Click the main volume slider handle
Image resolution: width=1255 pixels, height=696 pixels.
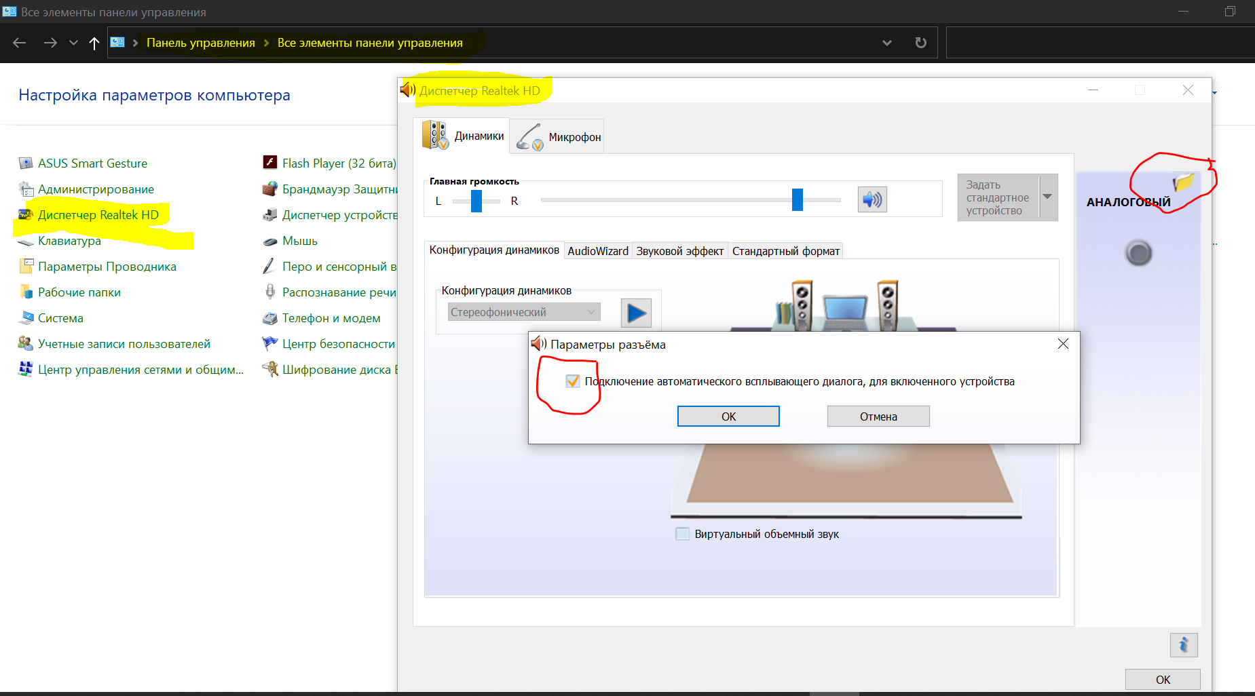[x=798, y=199]
